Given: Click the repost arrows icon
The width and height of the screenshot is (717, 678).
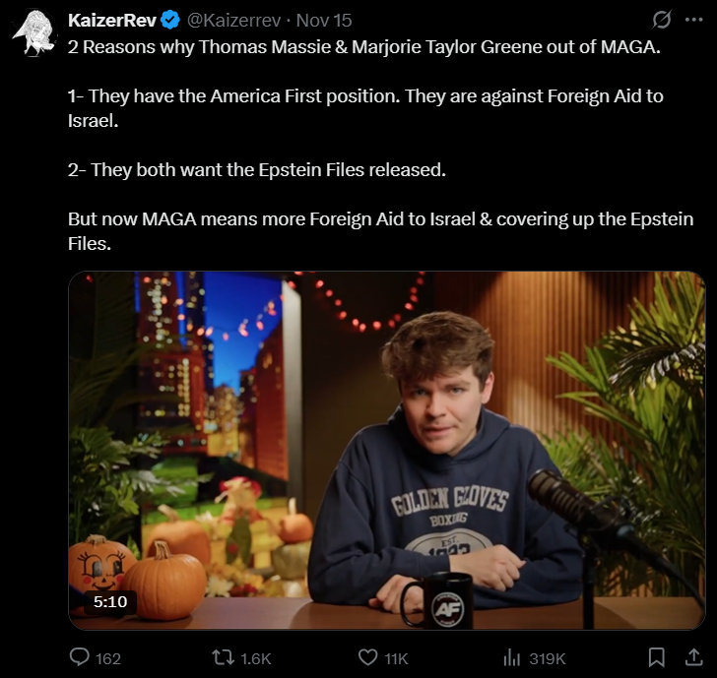Looking at the screenshot, I should click(x=224, y=658).
